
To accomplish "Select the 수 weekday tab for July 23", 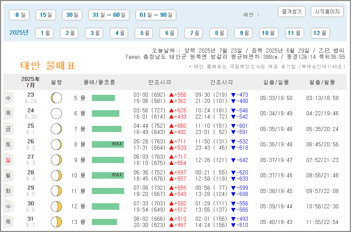I will (8, 98).
